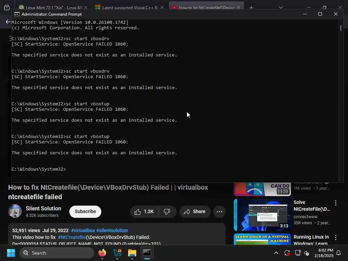Open the #virtualbox hashtag link
Image resolution: width=348 pixels, height=261 pixels.
(x=83, y=230)
